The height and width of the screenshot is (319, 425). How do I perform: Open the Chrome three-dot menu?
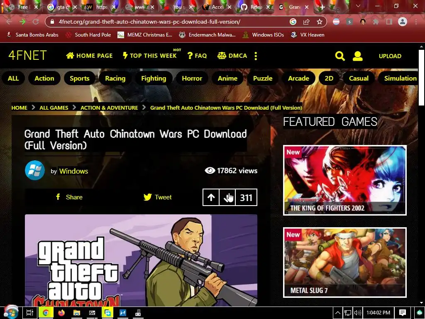click(x=416, y=22)
